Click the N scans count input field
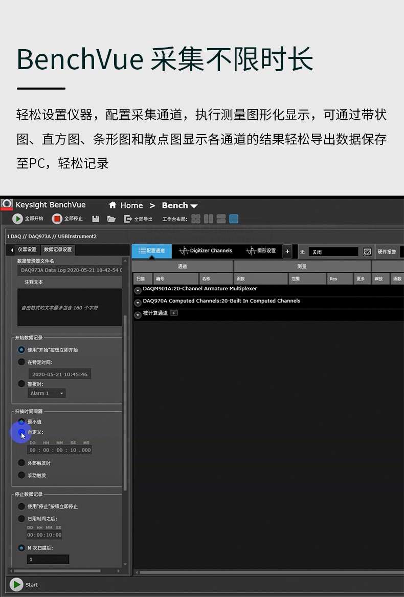Viewport: 404px width, 597px height. point(48,560)
